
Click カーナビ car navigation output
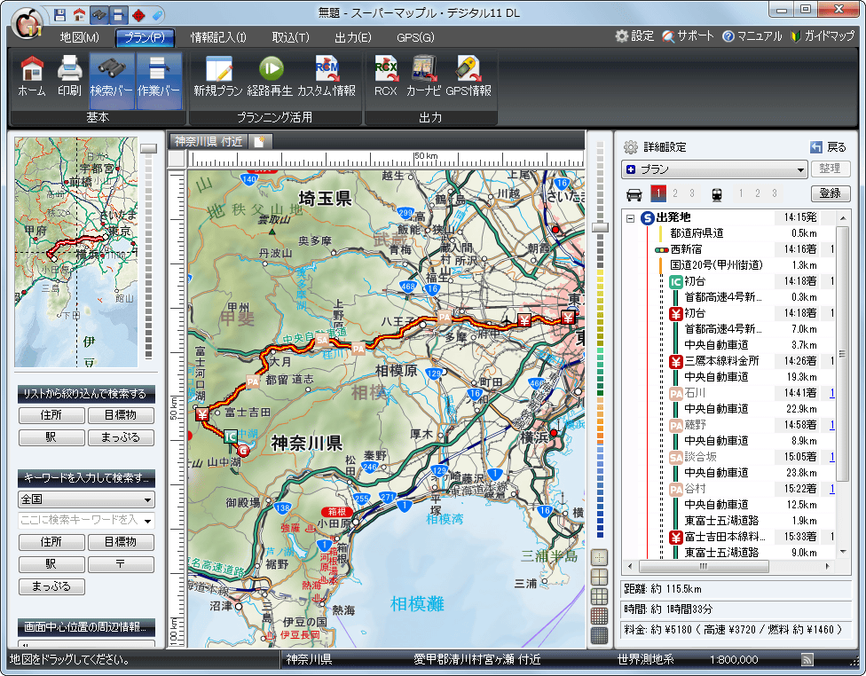point(423,77)
